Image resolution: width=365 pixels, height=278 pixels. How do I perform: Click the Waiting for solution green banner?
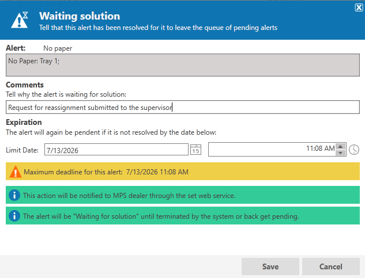point(183,216)
